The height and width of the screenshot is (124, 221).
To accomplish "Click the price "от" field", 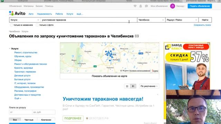I will tap(21, 112).
